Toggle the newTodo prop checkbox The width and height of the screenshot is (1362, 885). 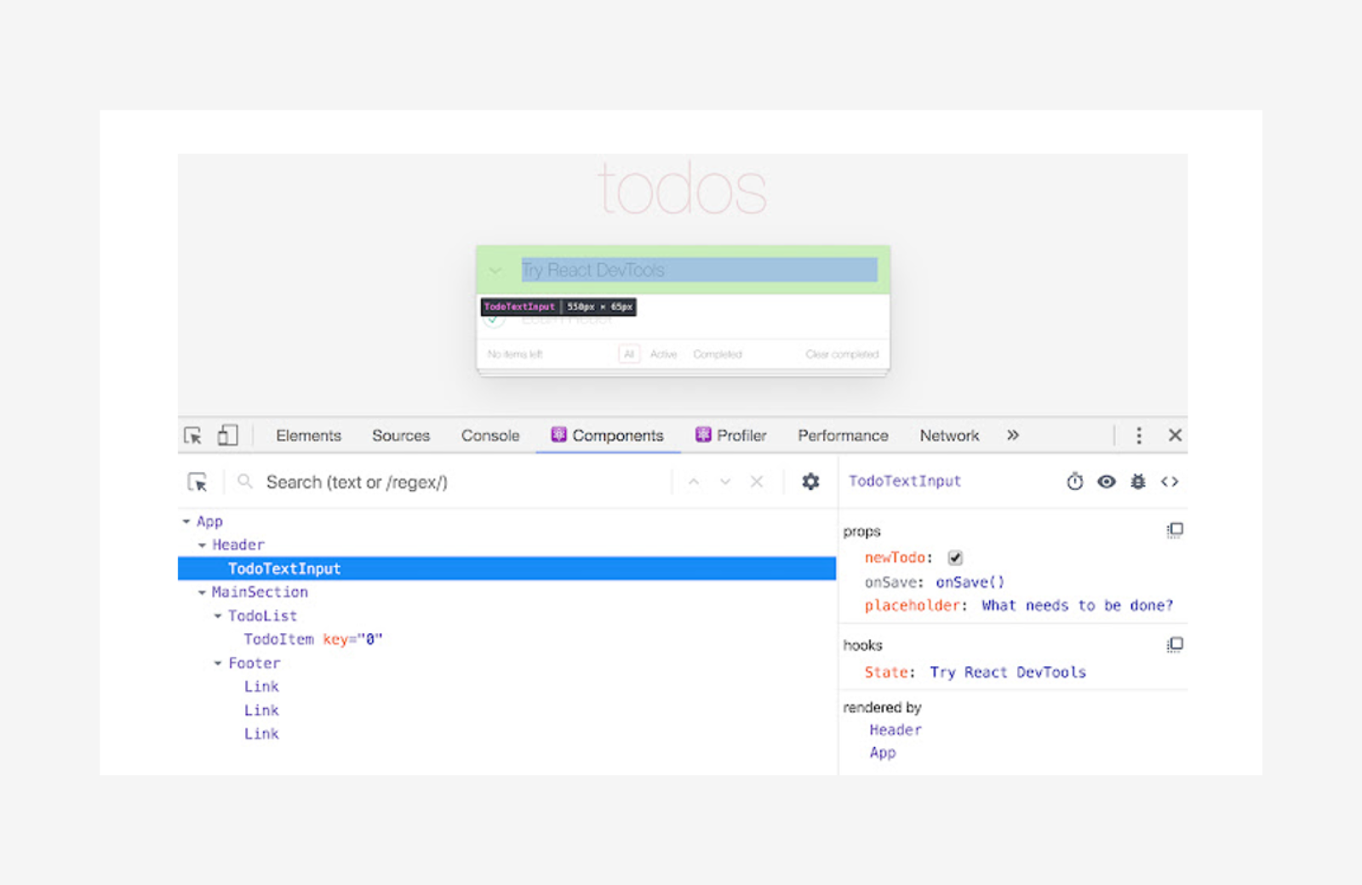[x=954, y=557]
